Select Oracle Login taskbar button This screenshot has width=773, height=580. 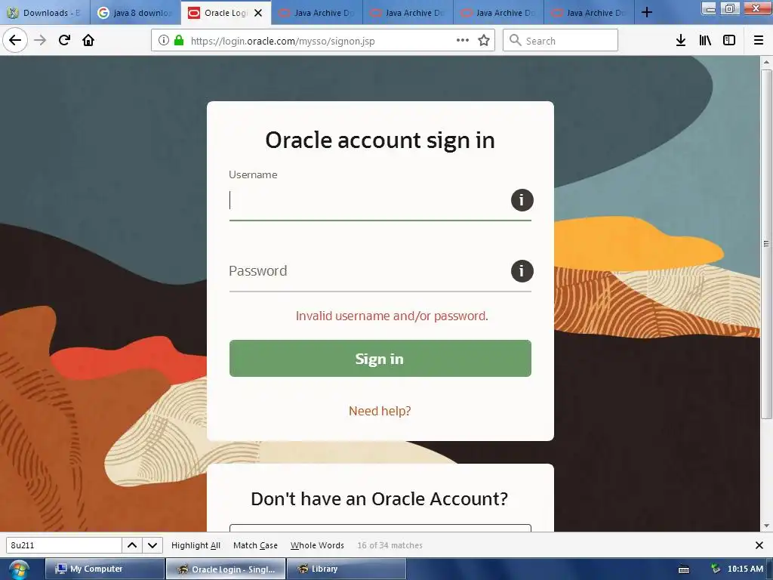(225, 569)
